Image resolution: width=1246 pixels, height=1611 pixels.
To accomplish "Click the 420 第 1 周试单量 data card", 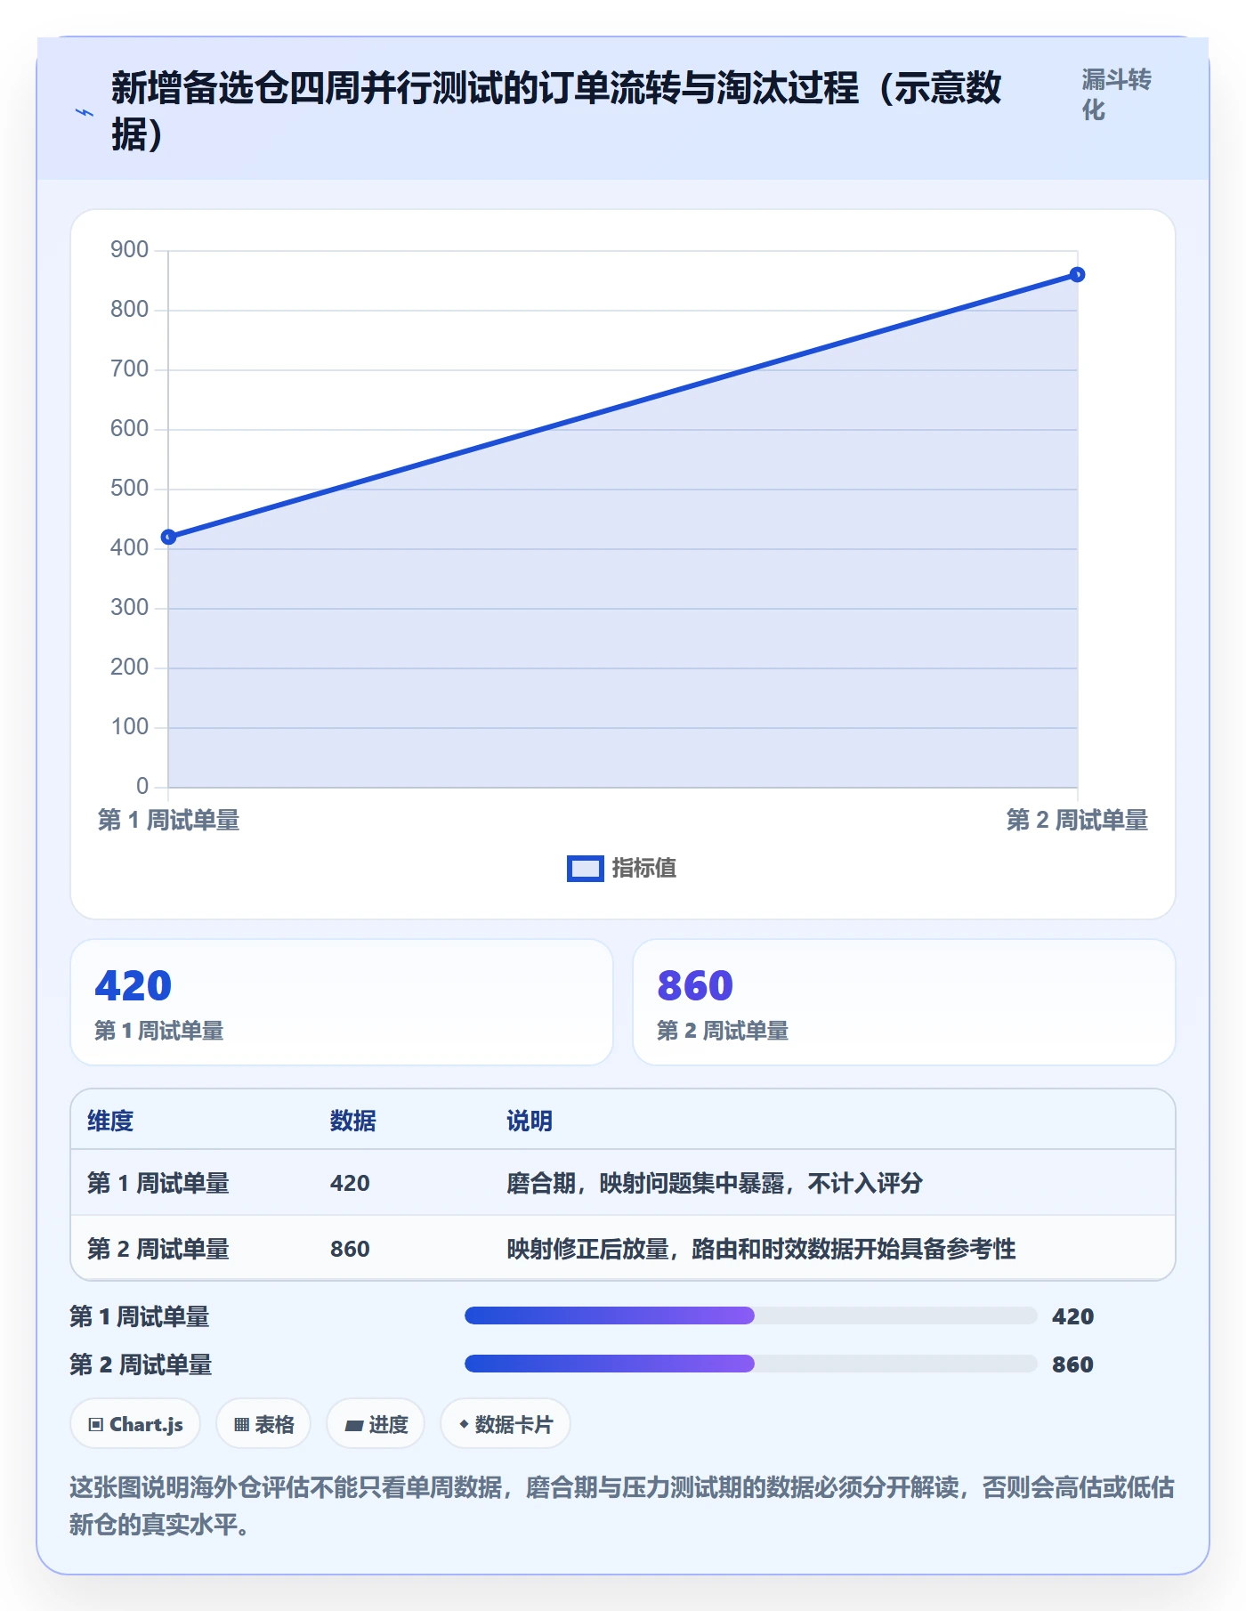I will coord(342,1002).
